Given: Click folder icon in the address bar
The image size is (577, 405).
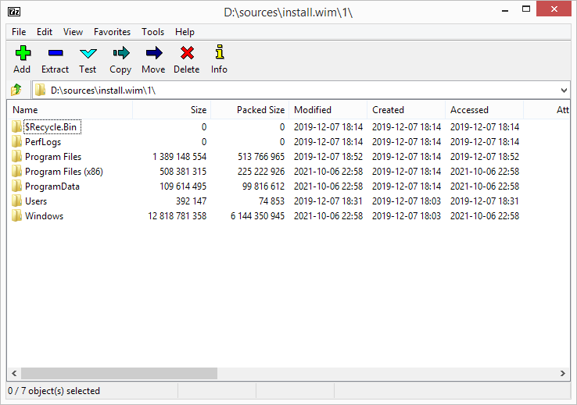Looking at the screenshot, I should [x=40, y=90].
